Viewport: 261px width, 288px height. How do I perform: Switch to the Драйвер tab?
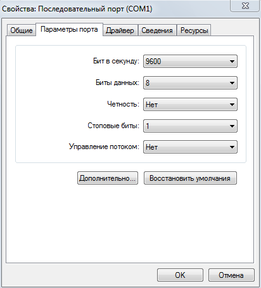(120, 30)
